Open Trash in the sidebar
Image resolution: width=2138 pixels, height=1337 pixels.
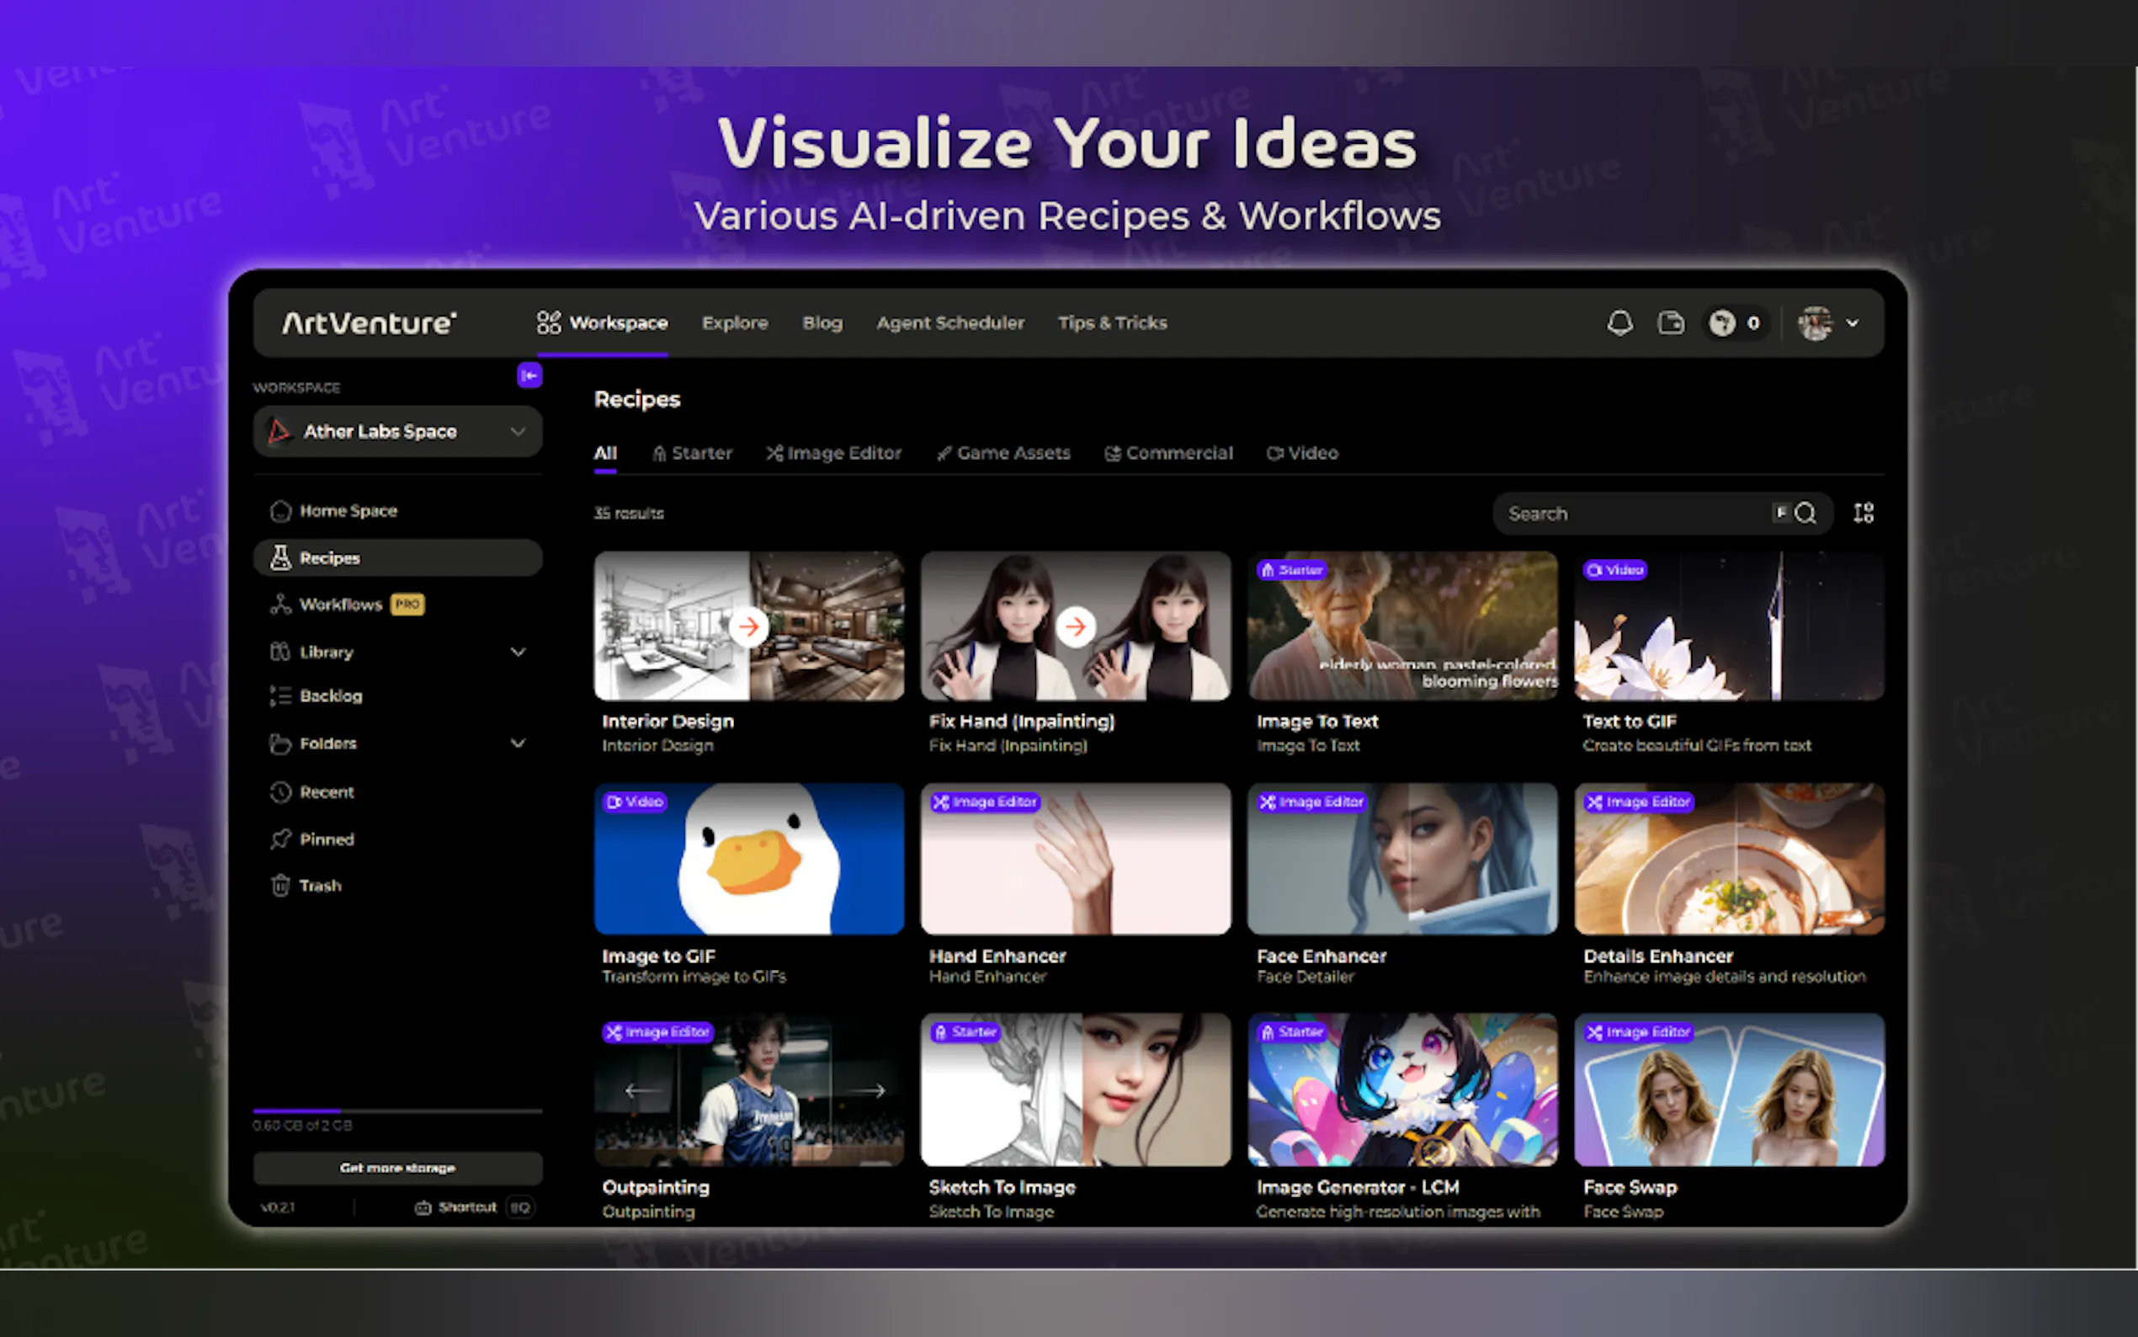[x=319, y=886]
